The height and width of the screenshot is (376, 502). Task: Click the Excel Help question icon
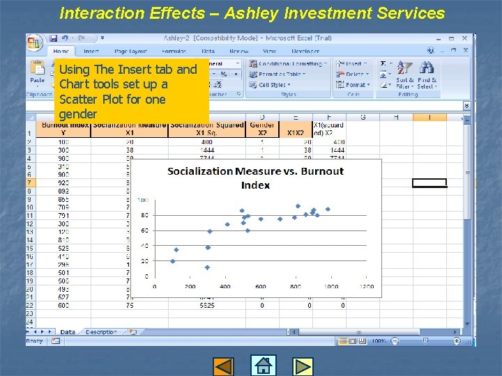[431, 50]
